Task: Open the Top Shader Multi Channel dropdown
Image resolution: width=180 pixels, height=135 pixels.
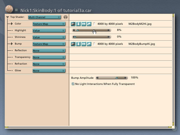Action: pos(44,17)
